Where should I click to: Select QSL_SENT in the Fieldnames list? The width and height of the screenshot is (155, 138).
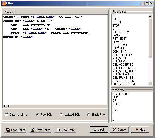pyautogui.click(x=119, y=58)
